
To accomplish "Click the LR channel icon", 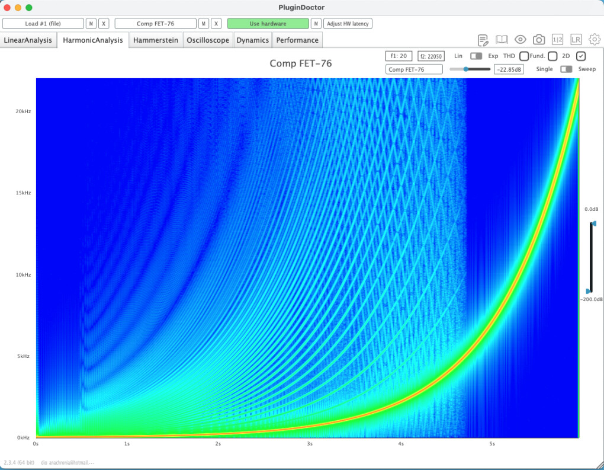I will tap(576, 40).
